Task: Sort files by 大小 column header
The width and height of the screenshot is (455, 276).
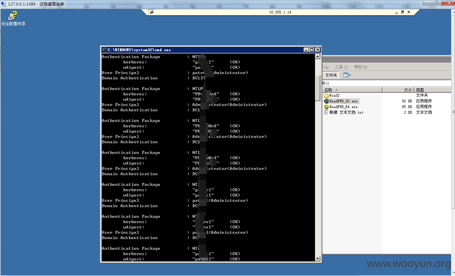Action: pos(398,90)
